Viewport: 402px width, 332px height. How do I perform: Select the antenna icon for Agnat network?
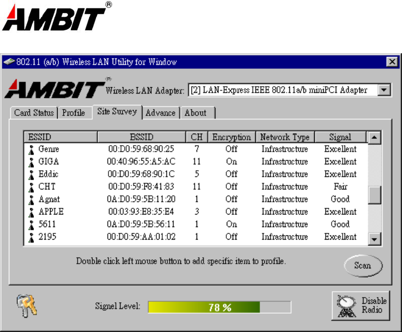point(31,200)
